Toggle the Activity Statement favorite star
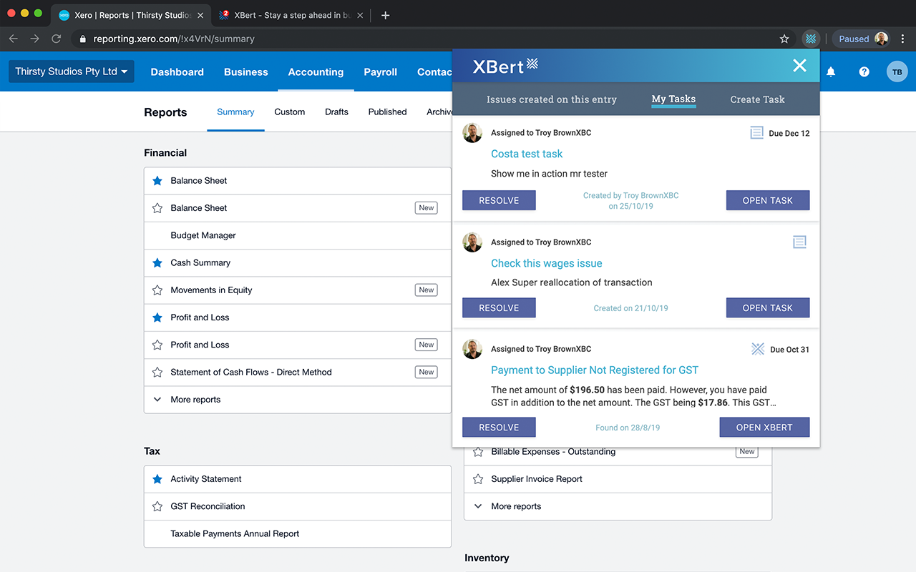 click(x=157, y=479)
